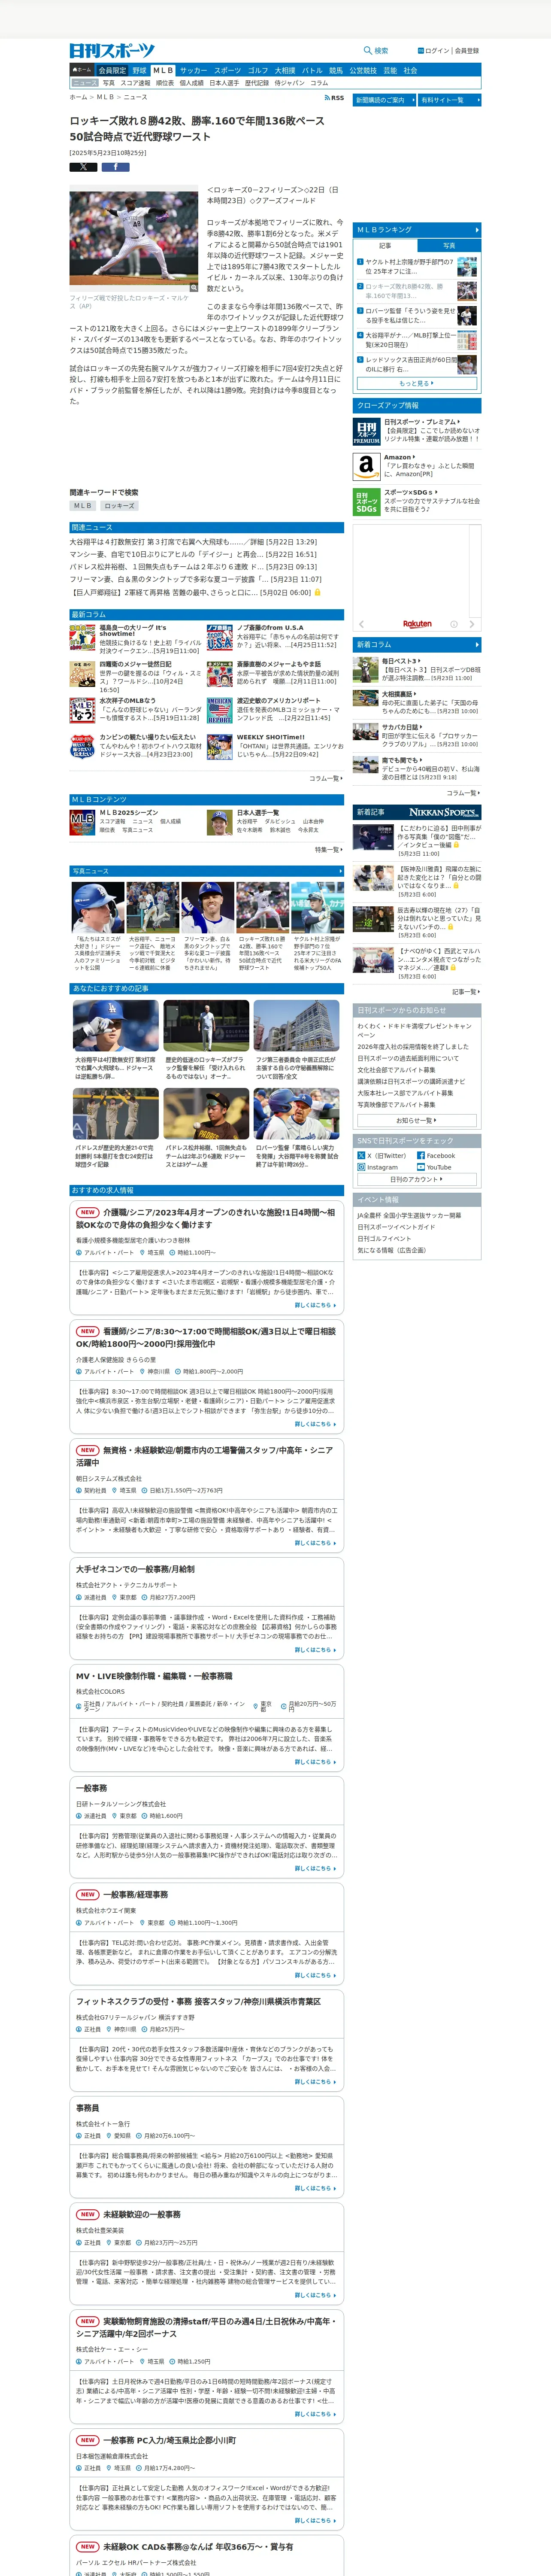Viewport: 551px width, 2576px height.
Task: Open recommended article 大谷翔平は4打数無安打 image
Action: point(115,1026)
